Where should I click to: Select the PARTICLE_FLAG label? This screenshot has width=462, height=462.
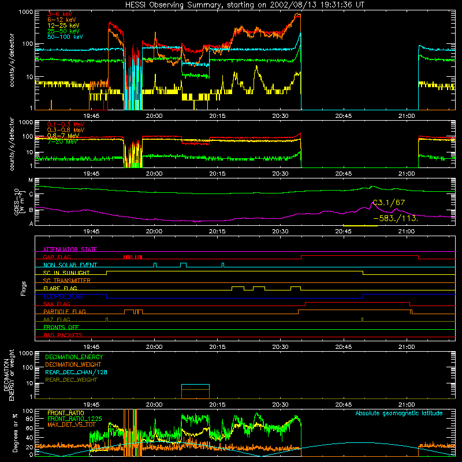click(65, 311)
